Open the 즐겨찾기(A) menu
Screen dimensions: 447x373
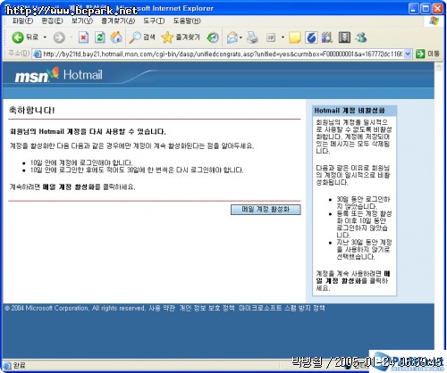click(x=118, y=21)
